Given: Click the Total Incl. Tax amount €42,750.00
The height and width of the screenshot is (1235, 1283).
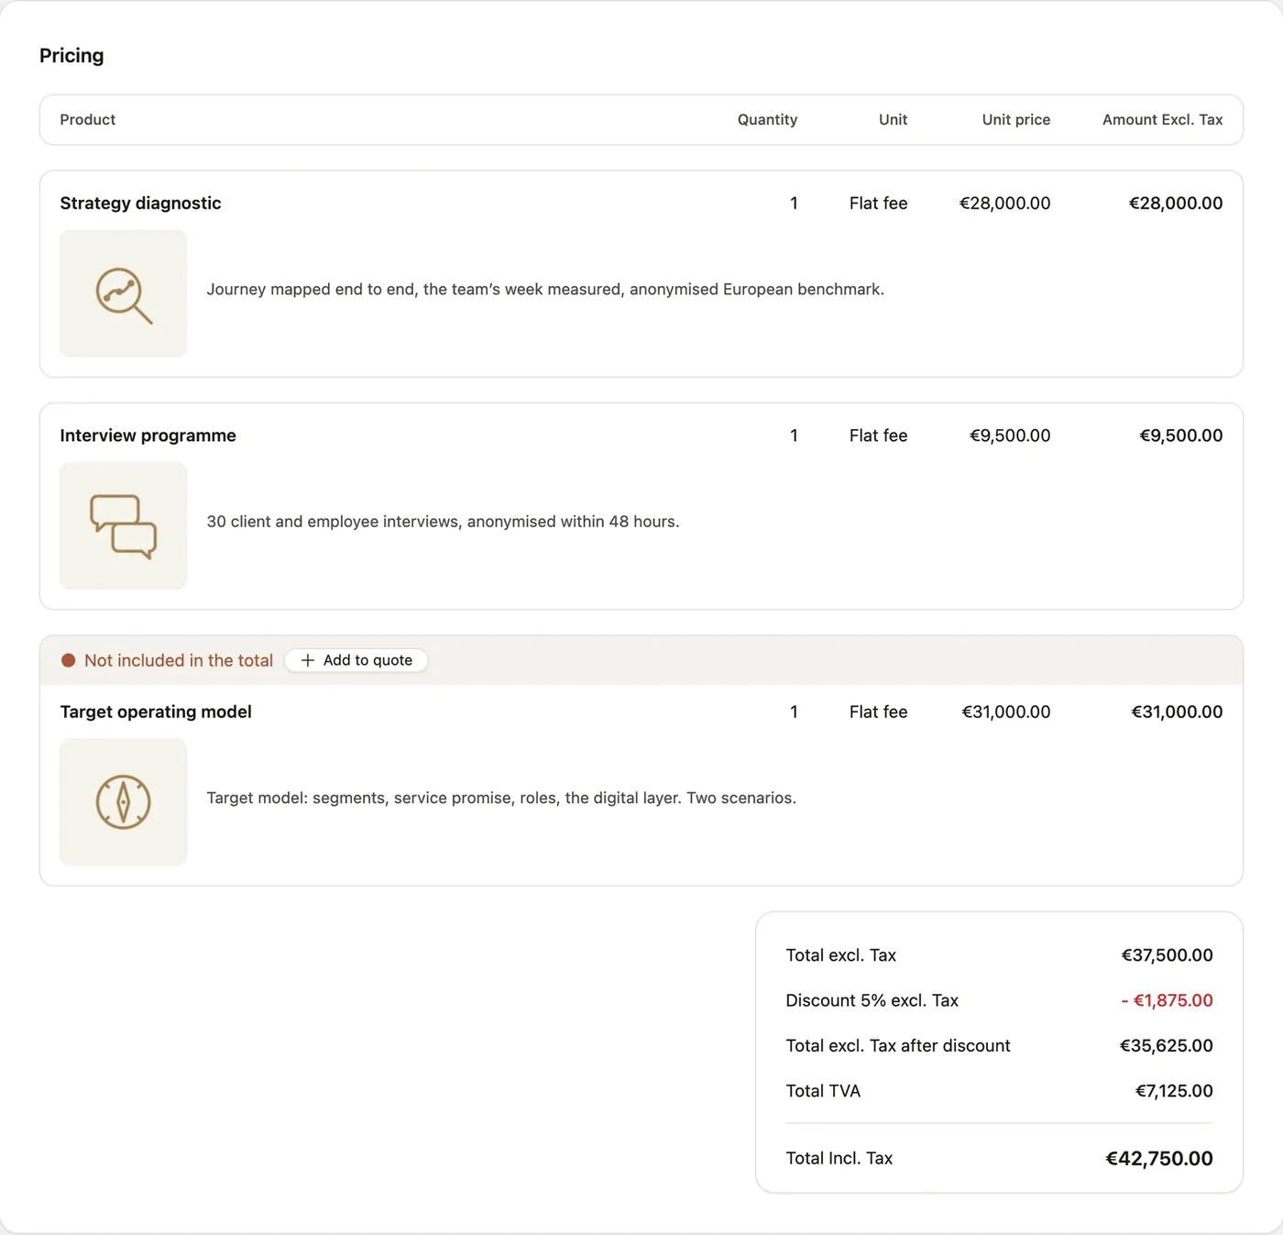Looking at the screenshot, I should tap(1159, 1159).
